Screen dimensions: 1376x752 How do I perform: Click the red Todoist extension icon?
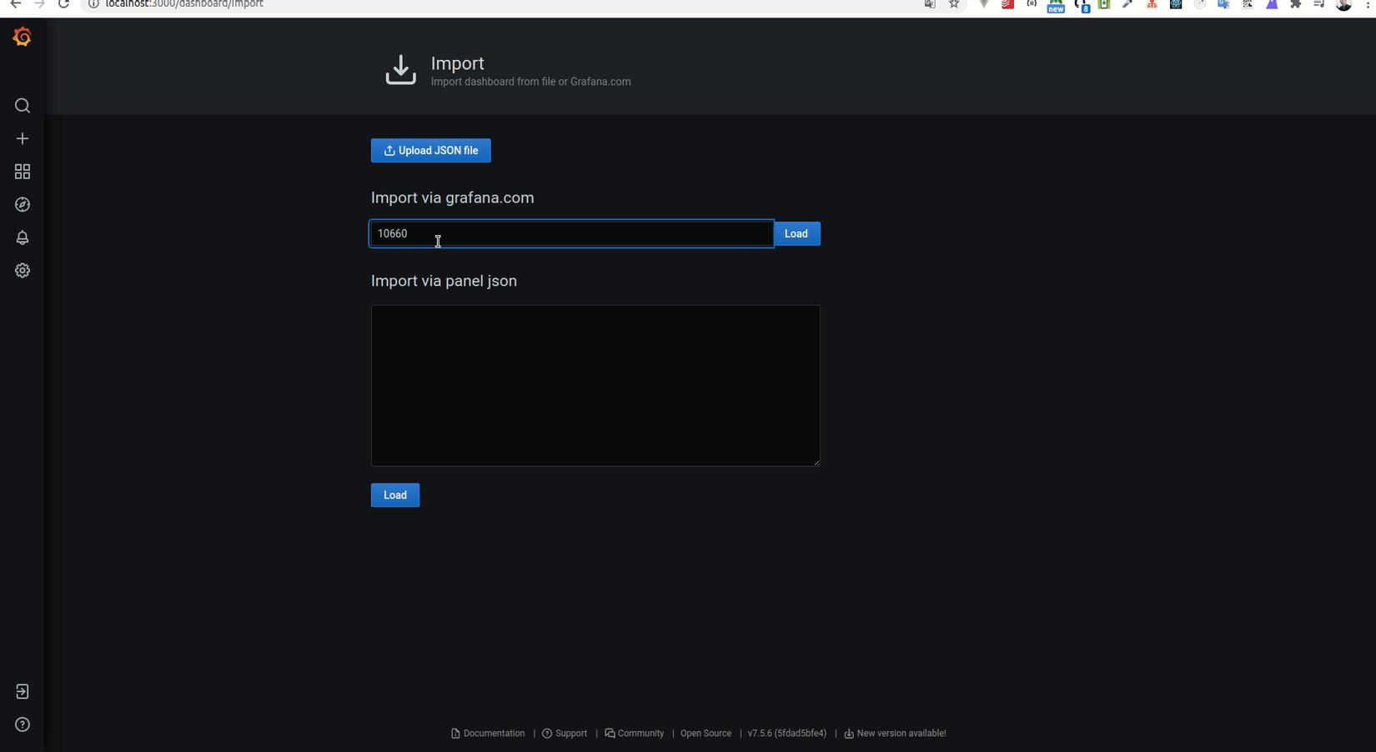tap(1008, 4)
